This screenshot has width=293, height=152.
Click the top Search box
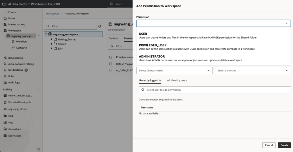click(x=120, y=4)
